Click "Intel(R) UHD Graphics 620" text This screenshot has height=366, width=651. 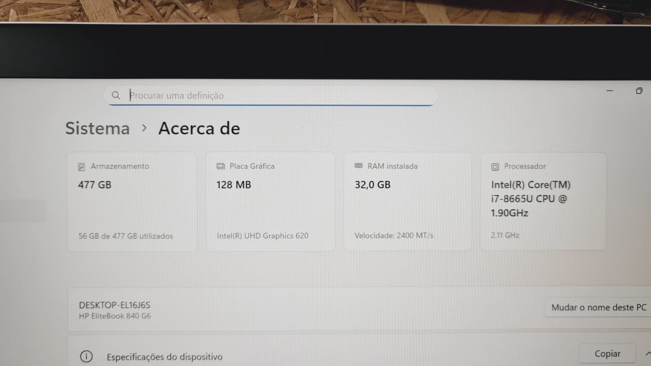[262, 236]
